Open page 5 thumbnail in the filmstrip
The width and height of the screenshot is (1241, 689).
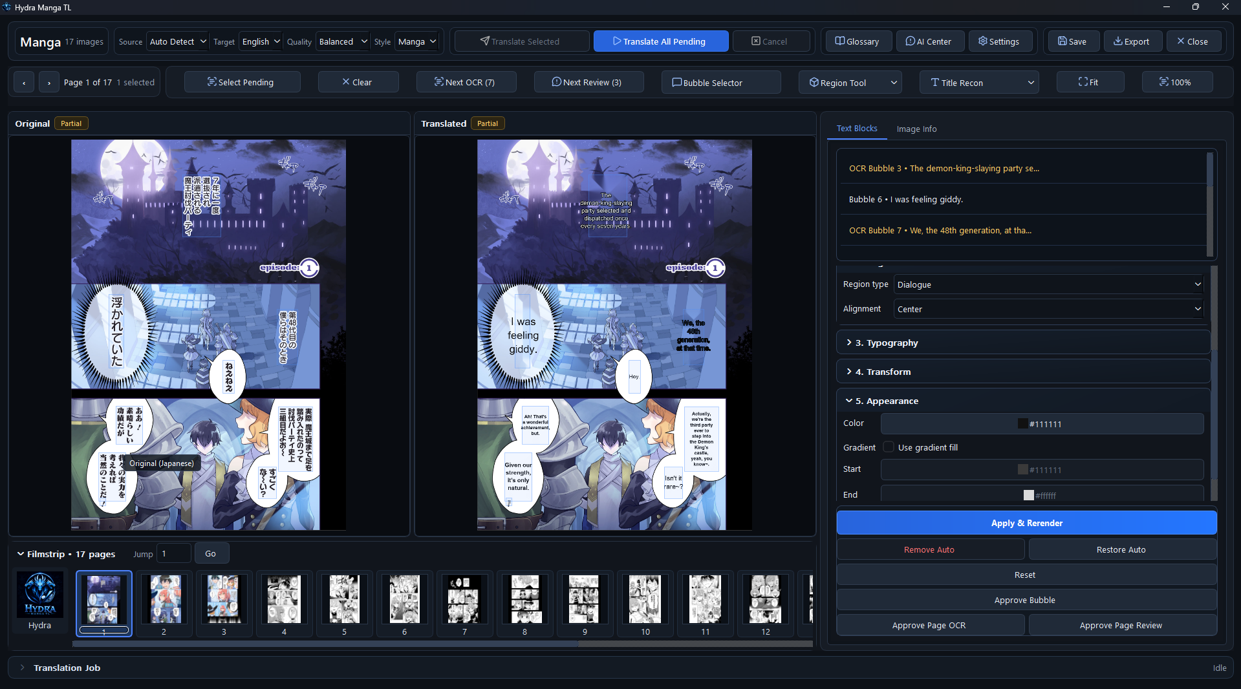pos(344,604)
